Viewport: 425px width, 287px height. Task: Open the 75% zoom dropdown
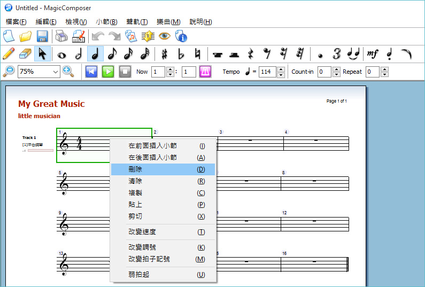56,72
